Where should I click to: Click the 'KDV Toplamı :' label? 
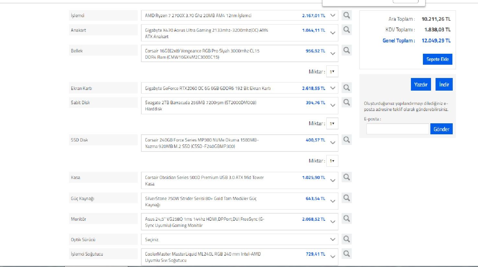[x=400, y=29]
